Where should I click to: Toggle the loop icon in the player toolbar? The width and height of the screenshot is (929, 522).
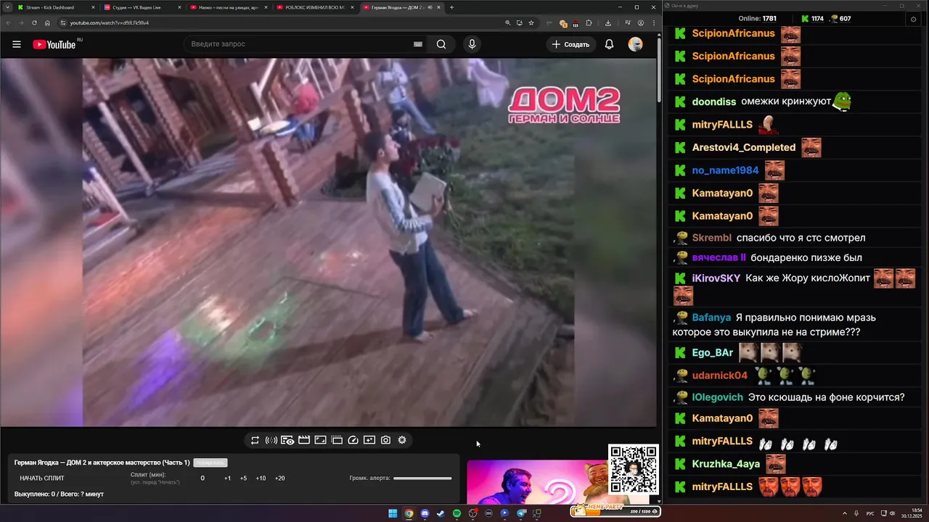point(255,440)
